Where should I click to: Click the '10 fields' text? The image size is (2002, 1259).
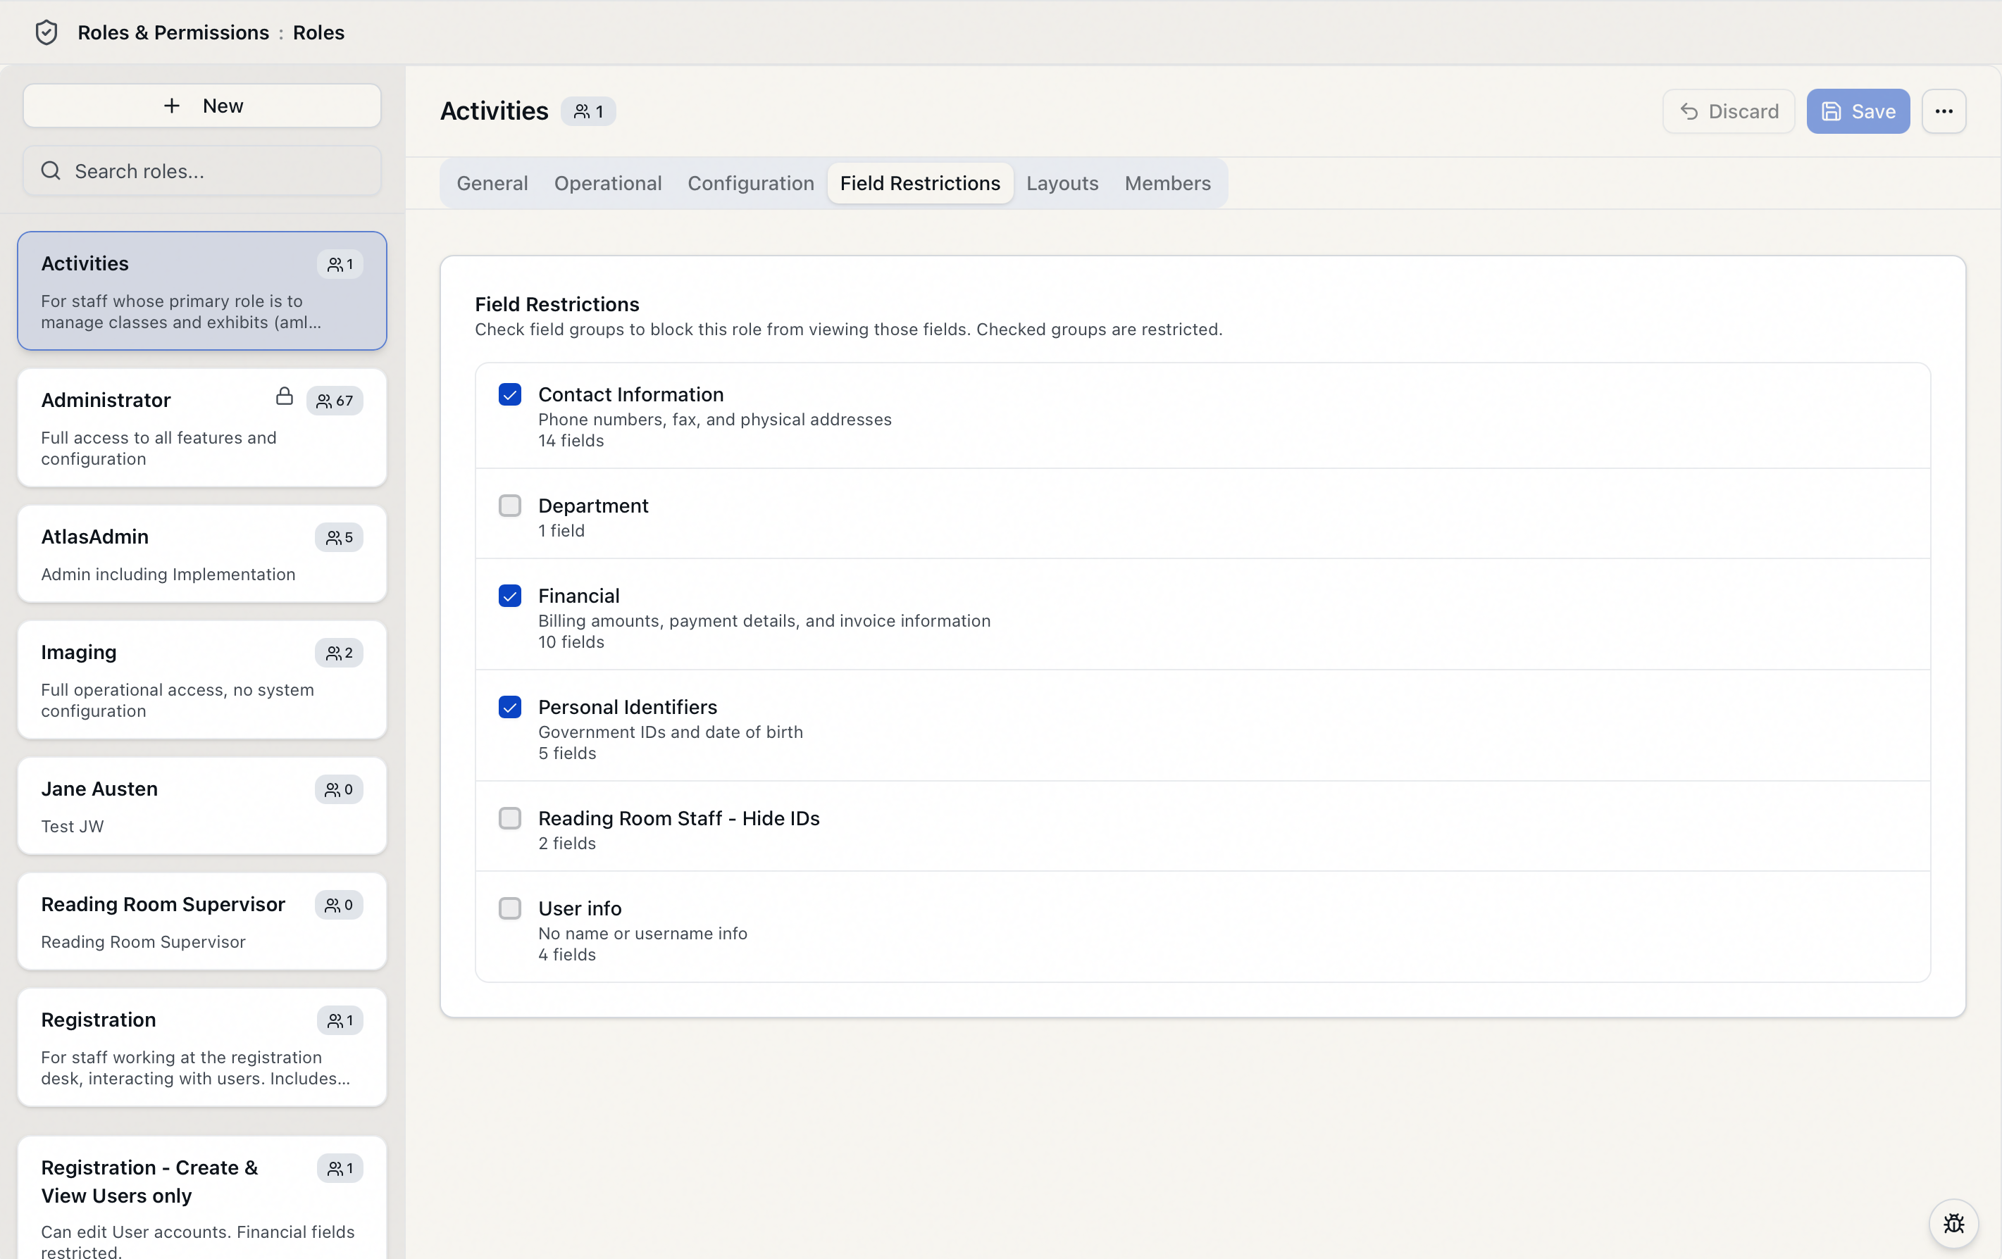tap(571, 642)
